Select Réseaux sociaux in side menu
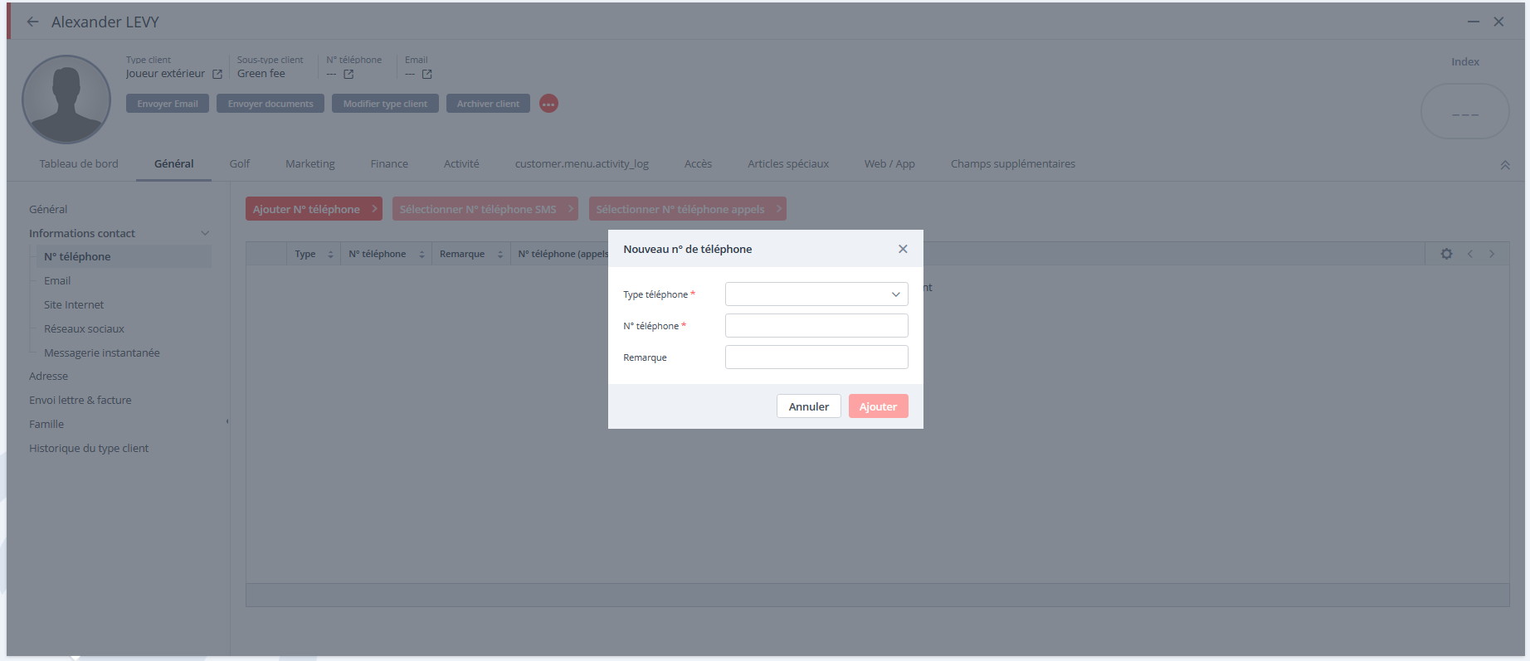The image size is (1530, 661). (84, 329)
